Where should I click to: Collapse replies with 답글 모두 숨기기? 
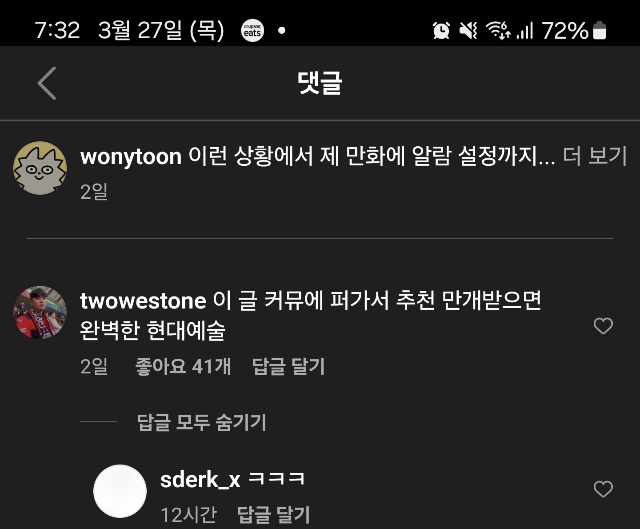[201, 422]
